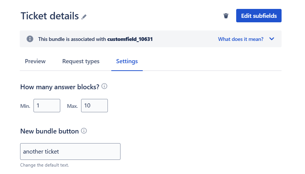The width and height of the screenshot is (305, 174).
Task: Show the answer blocks info tooltip icon
Action: (x=105, y=87)
